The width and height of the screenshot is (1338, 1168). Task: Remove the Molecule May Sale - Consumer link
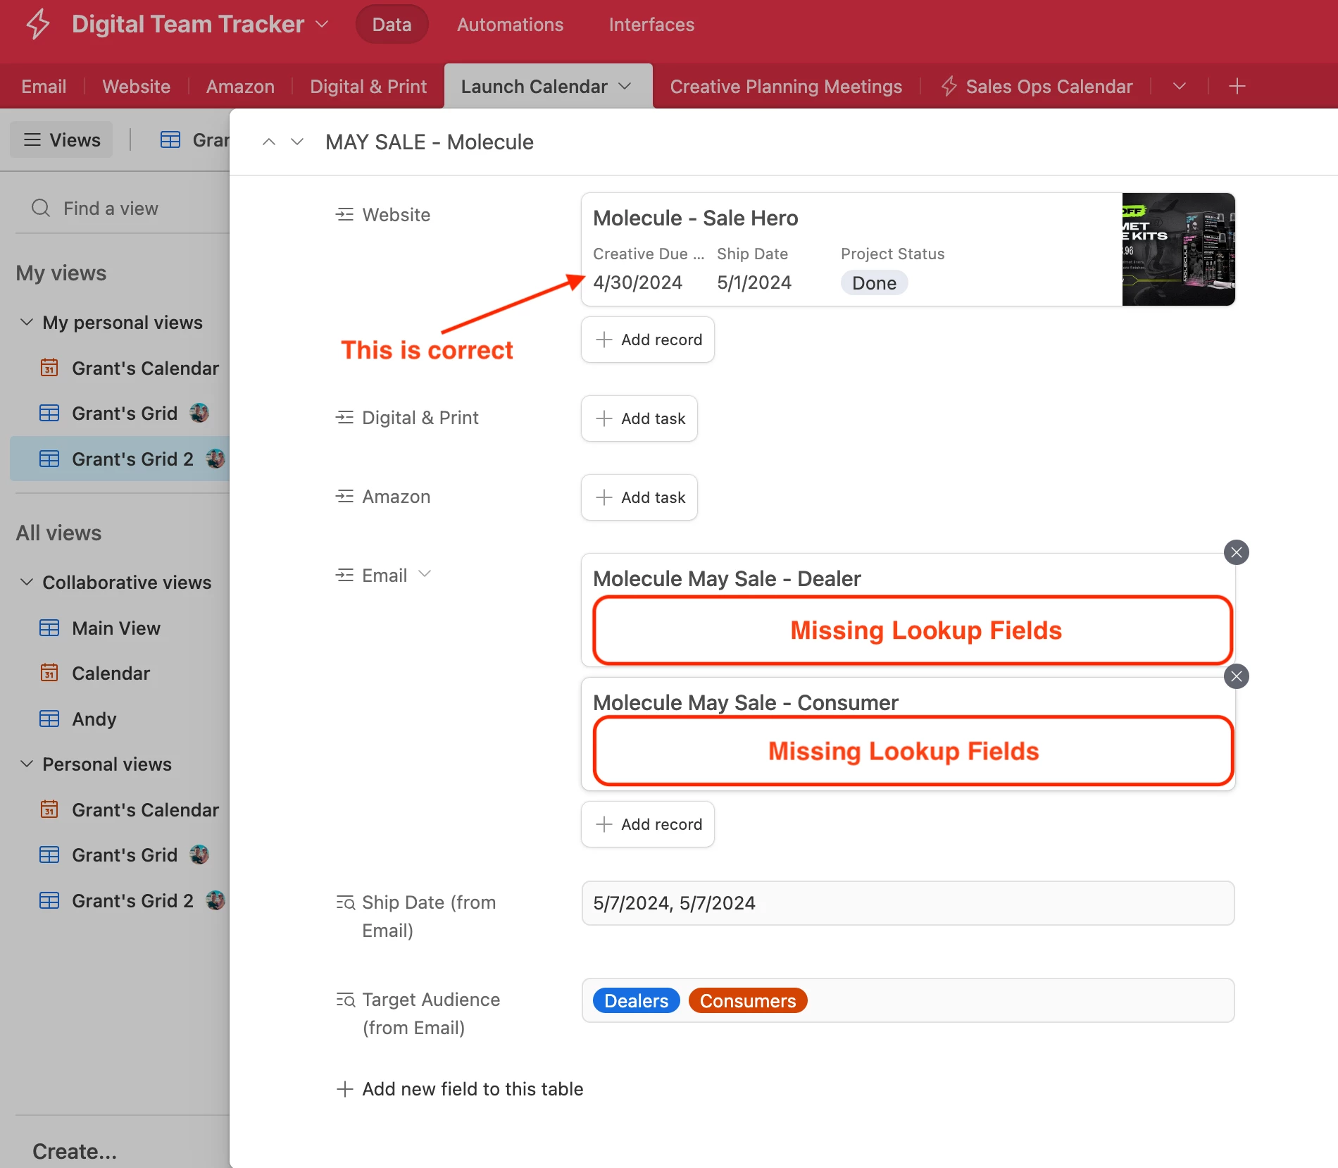tap(1237, 676)
